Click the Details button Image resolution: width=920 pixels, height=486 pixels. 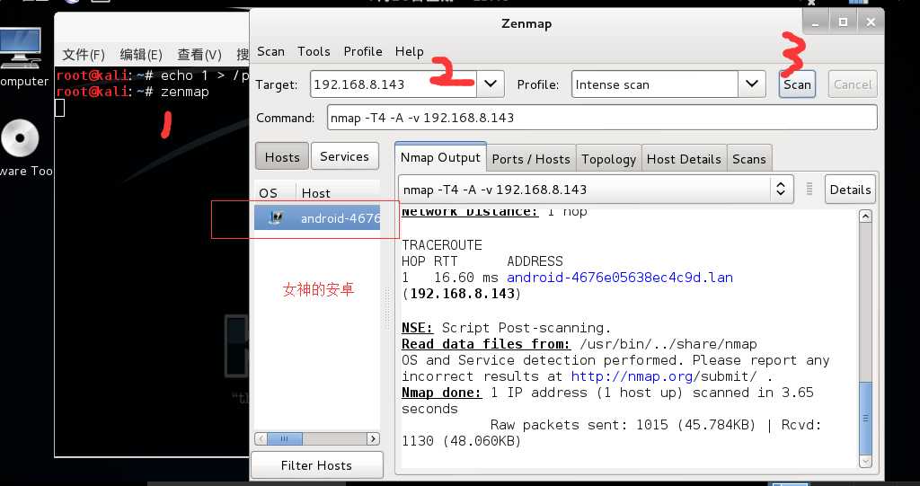[x=850, y=189]
